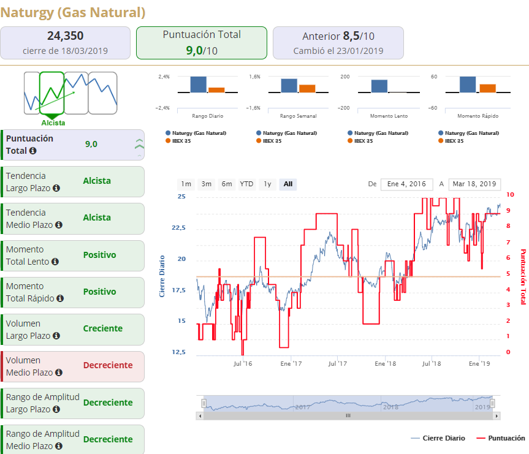
Task: Open info for Rango de Amplitud Largo Plazo
Action: [x=56, y=409]
